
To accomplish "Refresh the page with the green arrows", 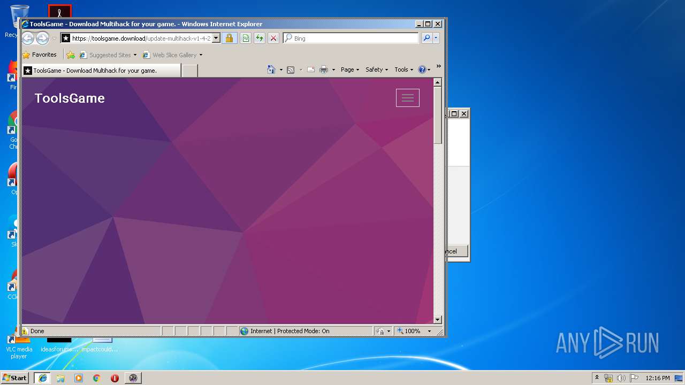I will tap(260, 38).
